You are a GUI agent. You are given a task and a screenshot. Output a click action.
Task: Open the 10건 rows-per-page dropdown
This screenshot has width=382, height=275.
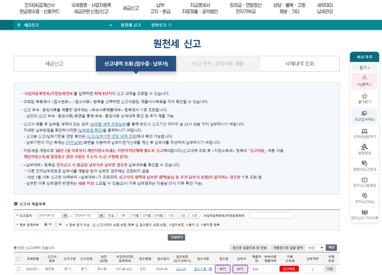pos(316,247)
